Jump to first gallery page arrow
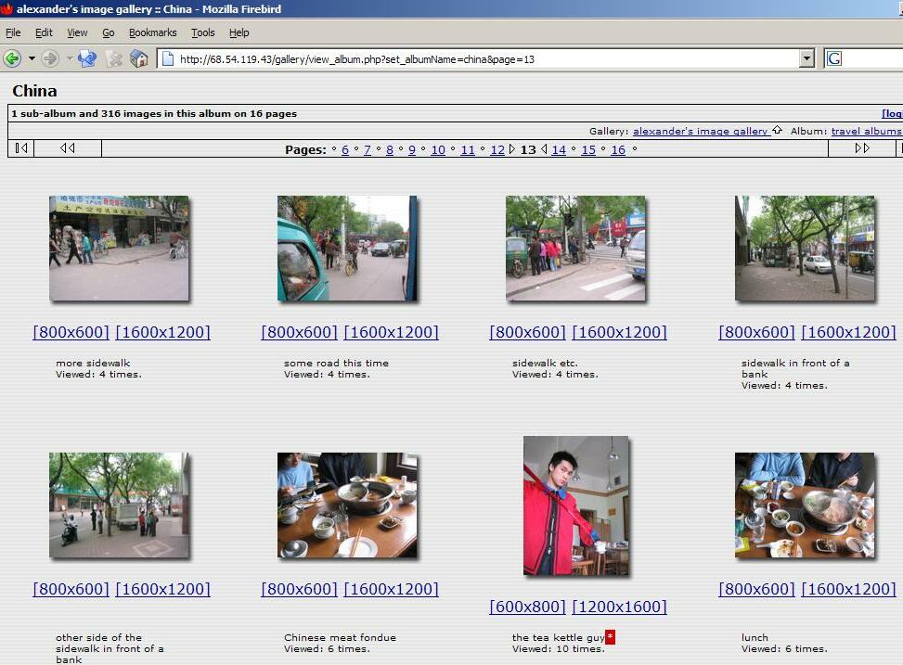Image resolution: width=903 pixels, height=665 pixels. pos(20,148)
